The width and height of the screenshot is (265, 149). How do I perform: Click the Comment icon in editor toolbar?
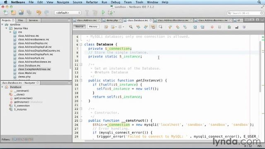click(229, 27)
